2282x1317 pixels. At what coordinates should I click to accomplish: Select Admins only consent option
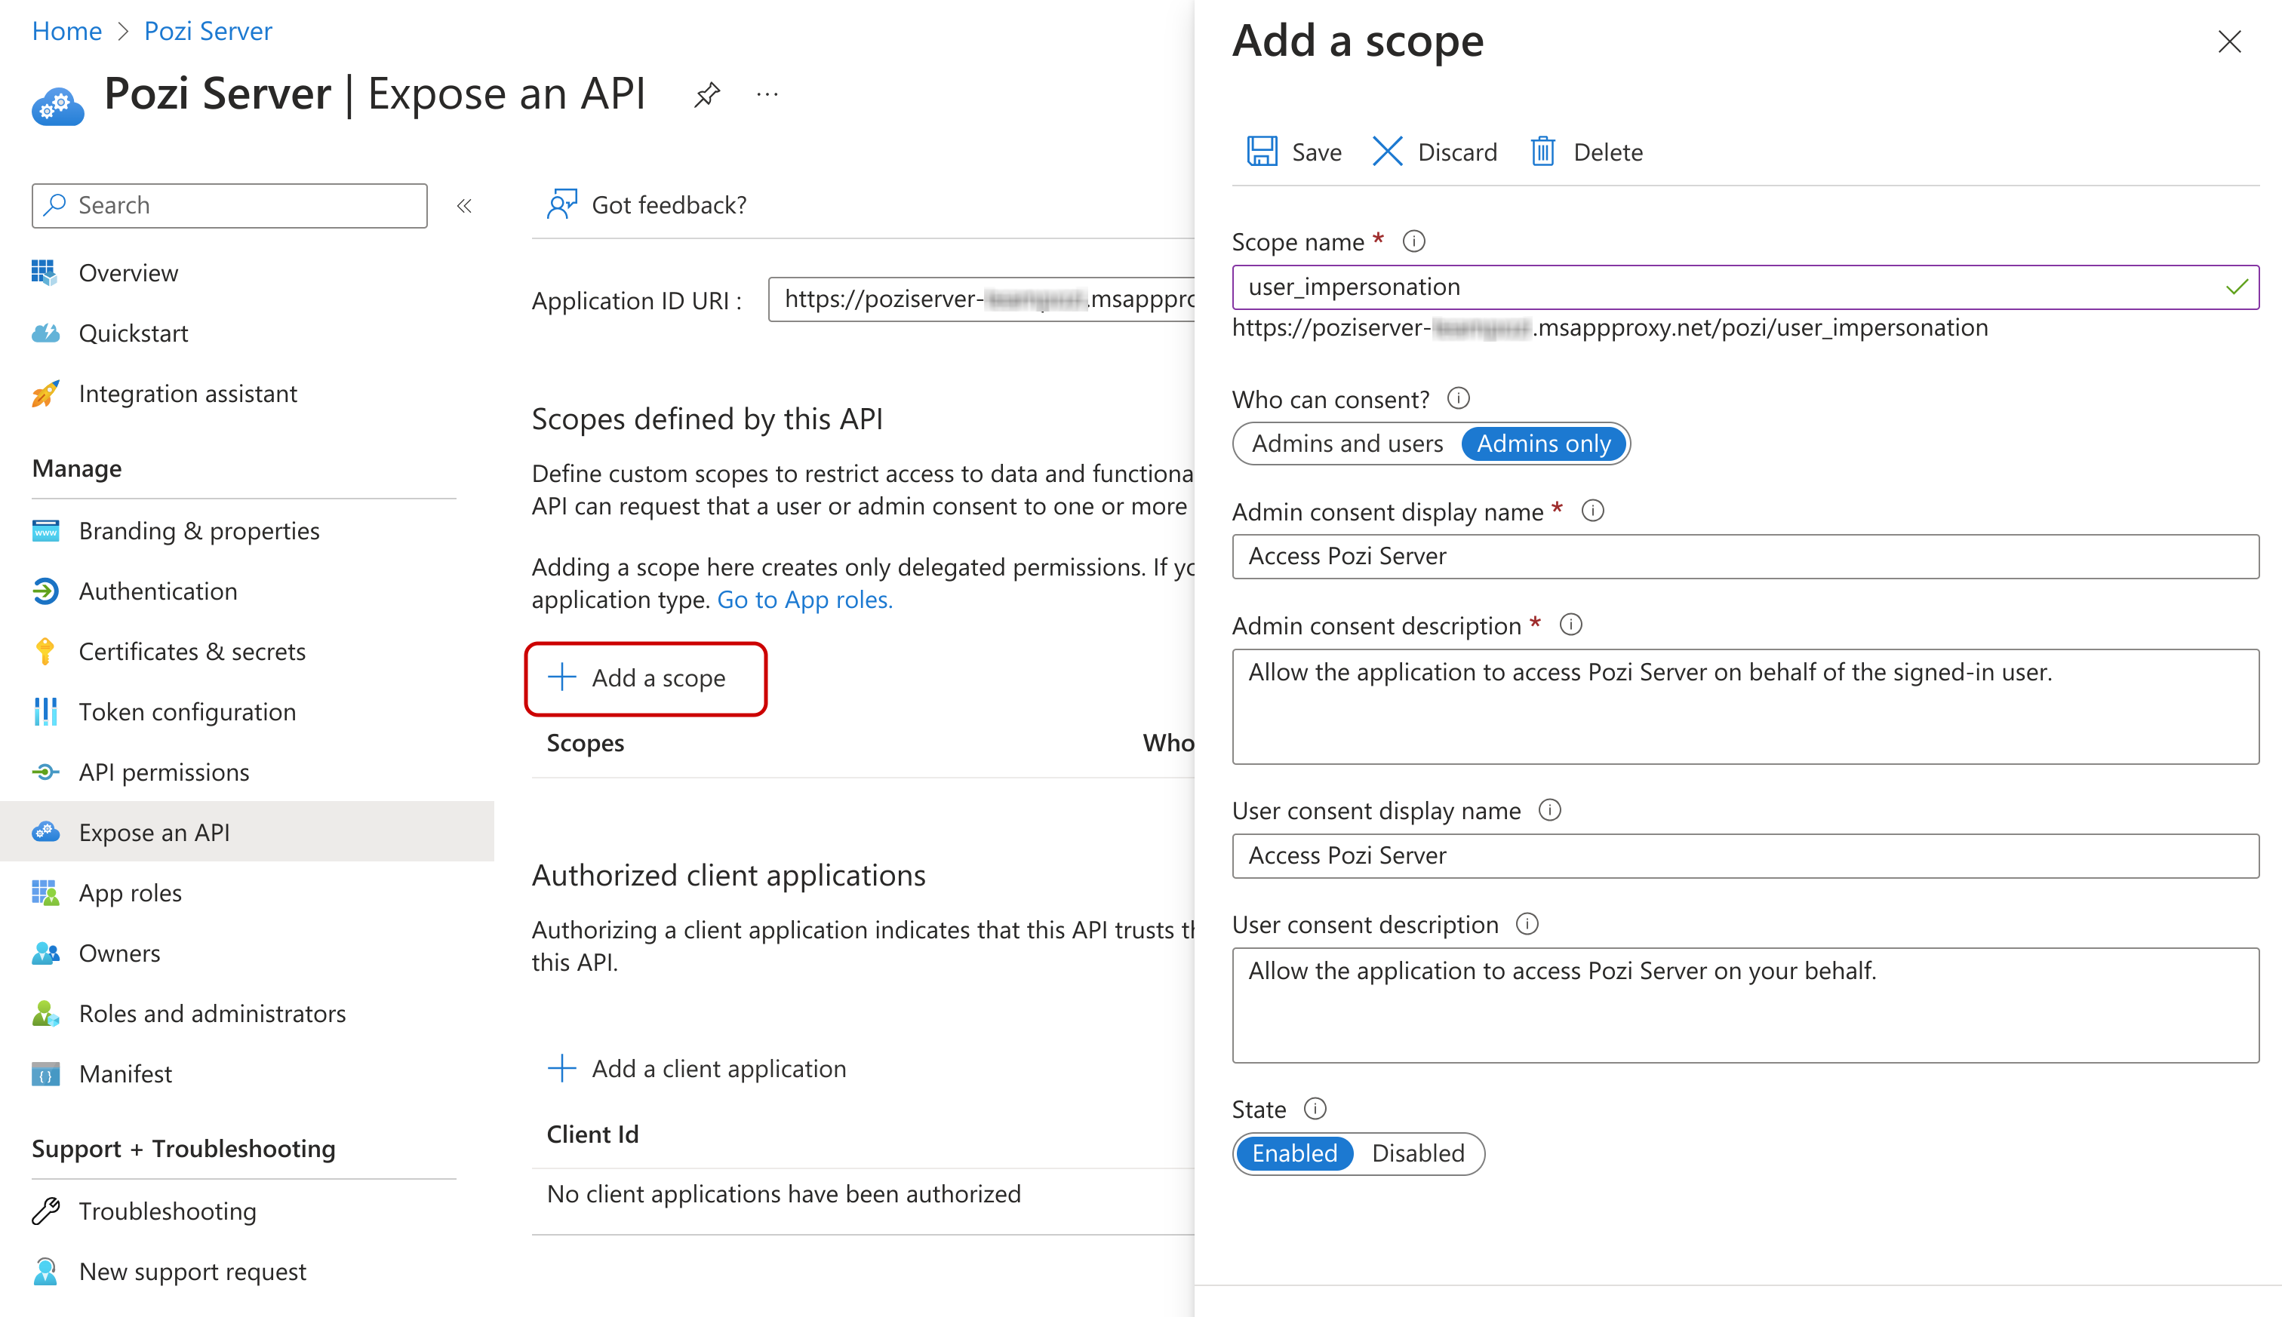1542,444
